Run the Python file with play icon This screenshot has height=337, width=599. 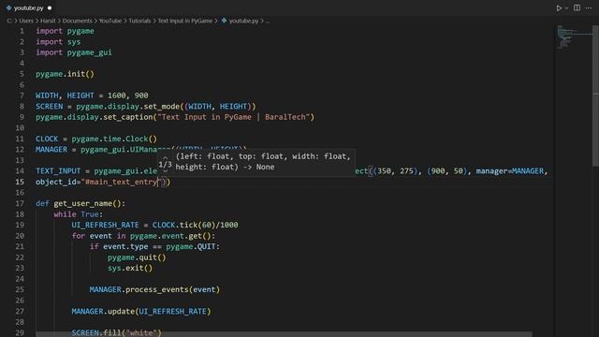559,7
